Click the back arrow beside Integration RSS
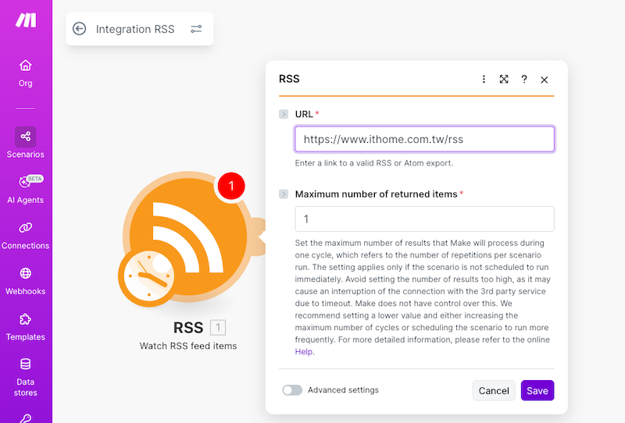Viewport: 625px width, 423px height. (79, 29)
